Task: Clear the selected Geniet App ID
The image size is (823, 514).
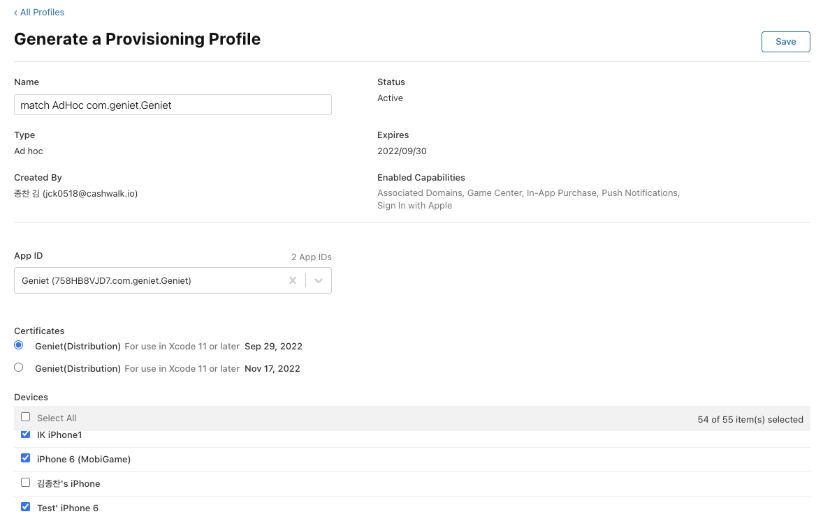Action: tap(293, 280)
